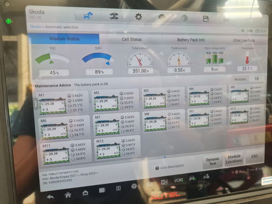Tap the Android home icon
This screenshot has width=272, height=204.
[x=68, y=195]
